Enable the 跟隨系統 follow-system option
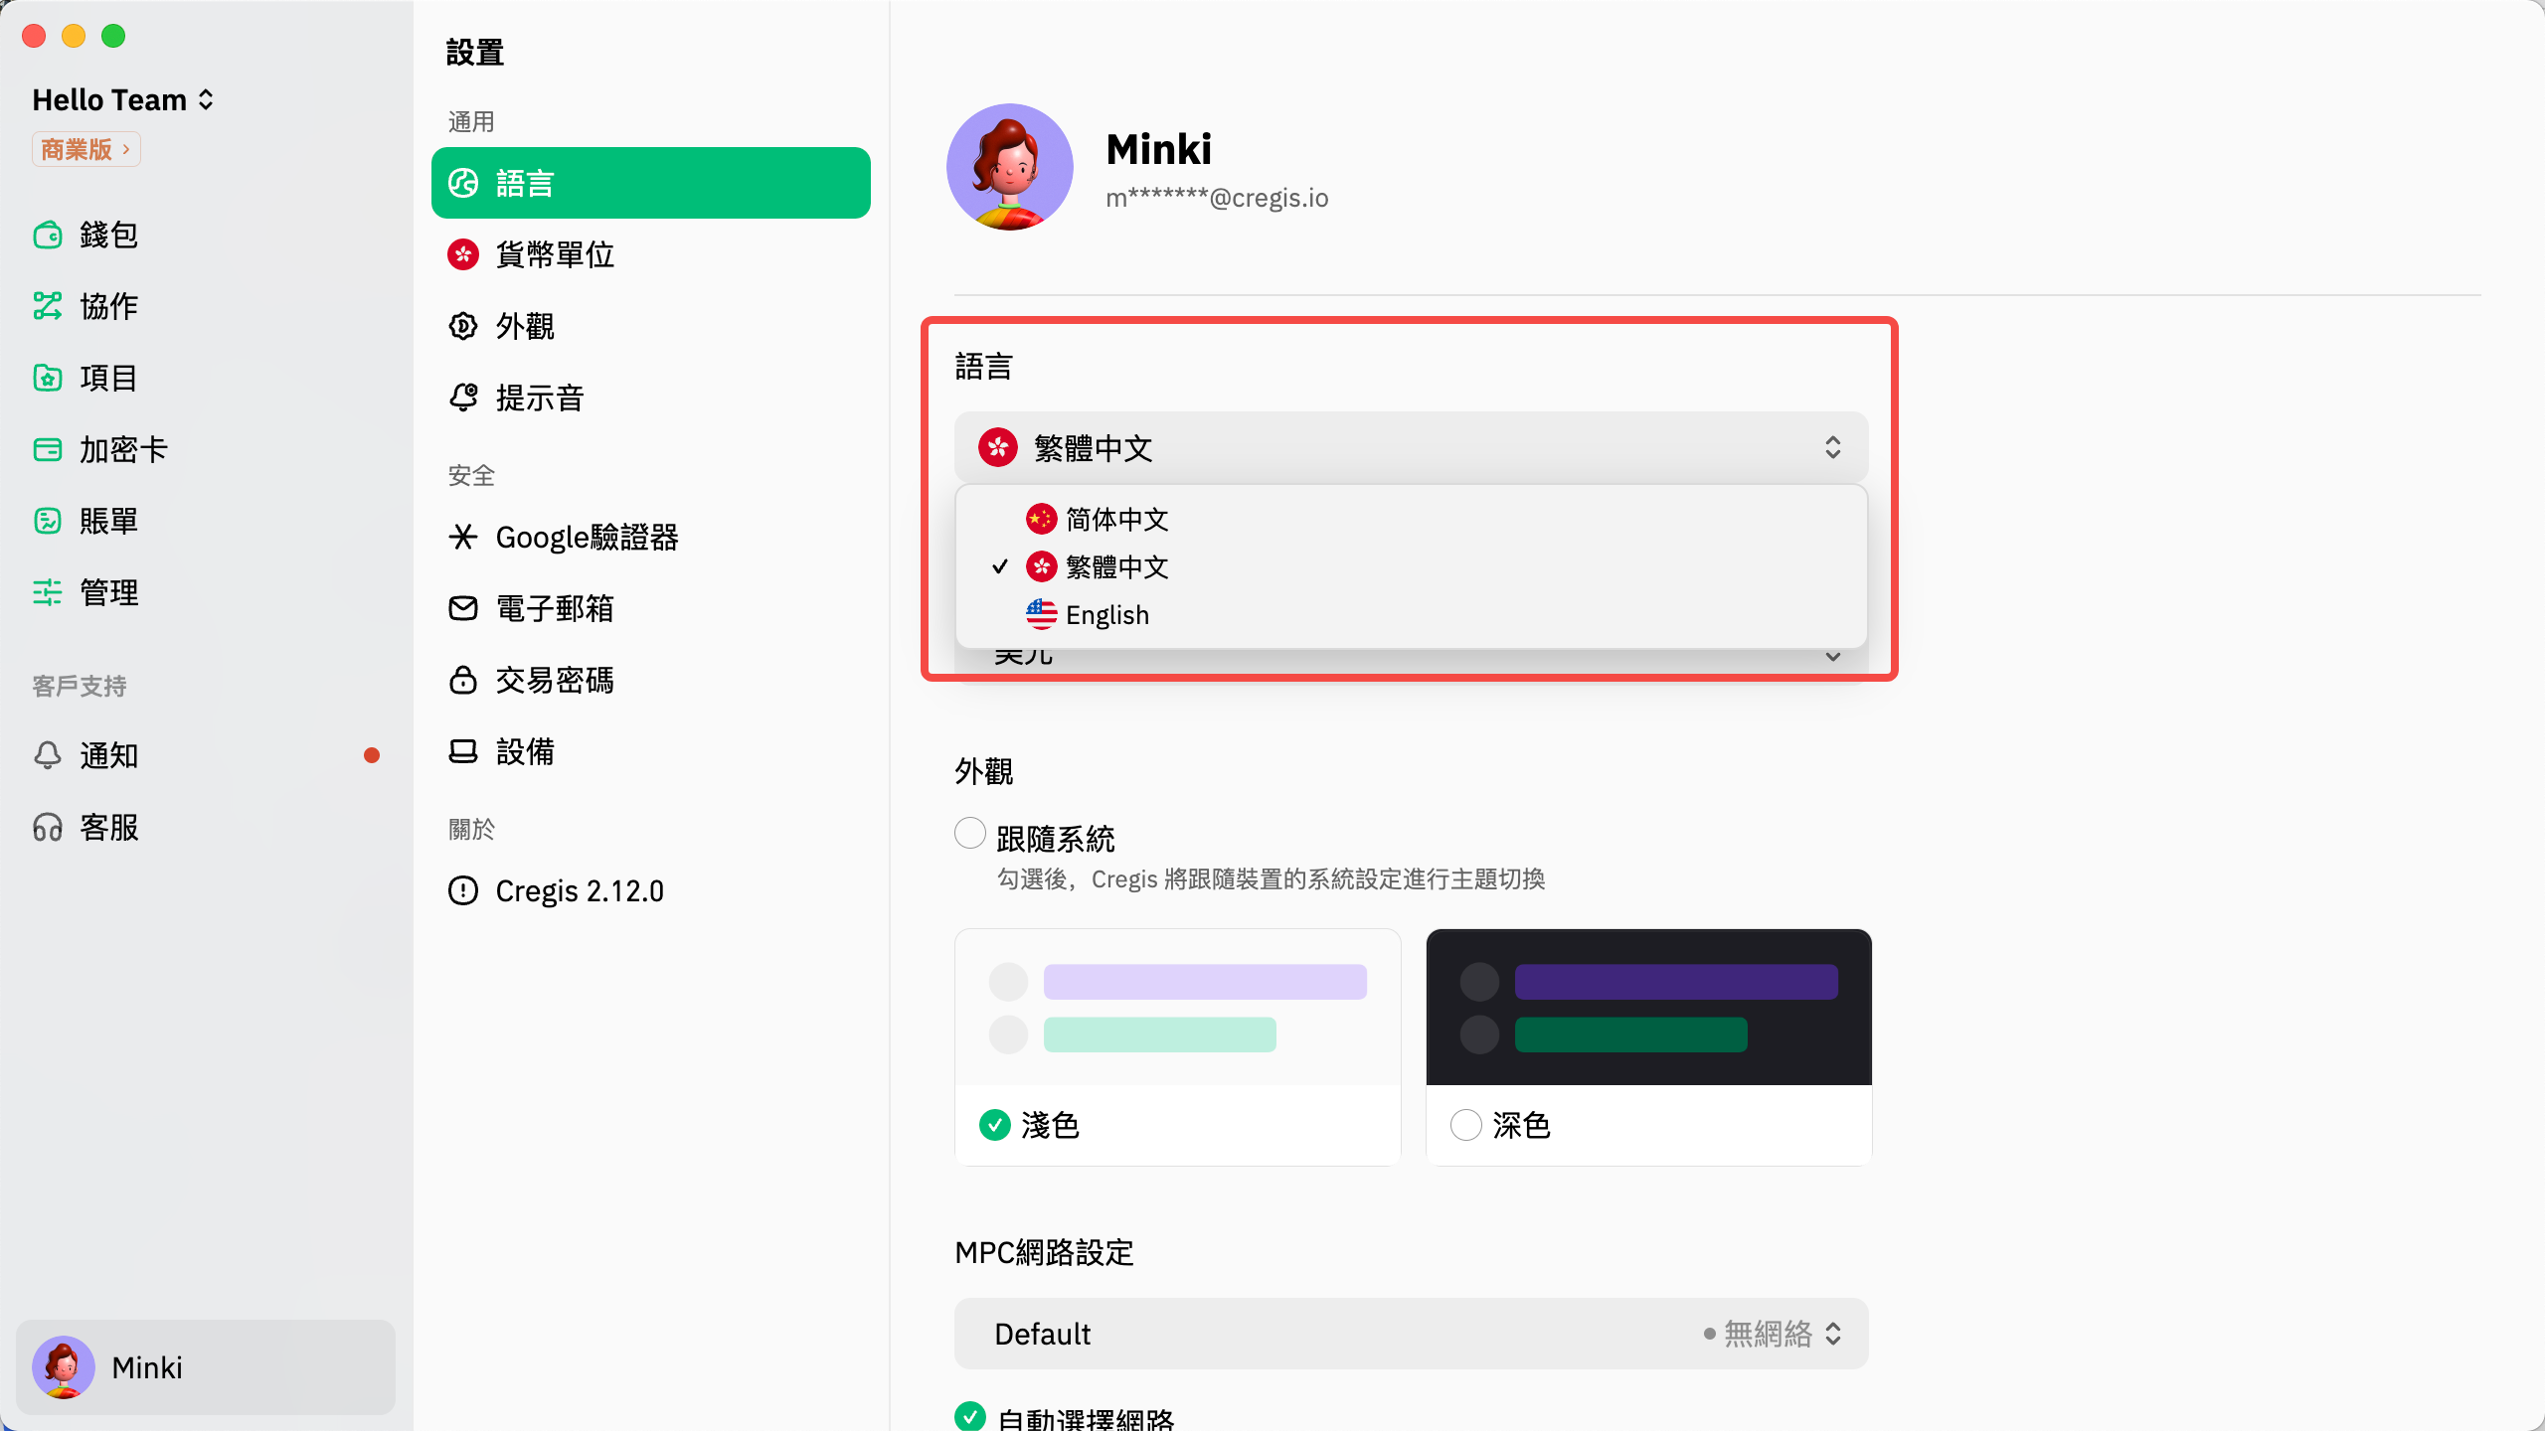Image resolution: width=2545 pixels, height=1431 pixels. 970,833
